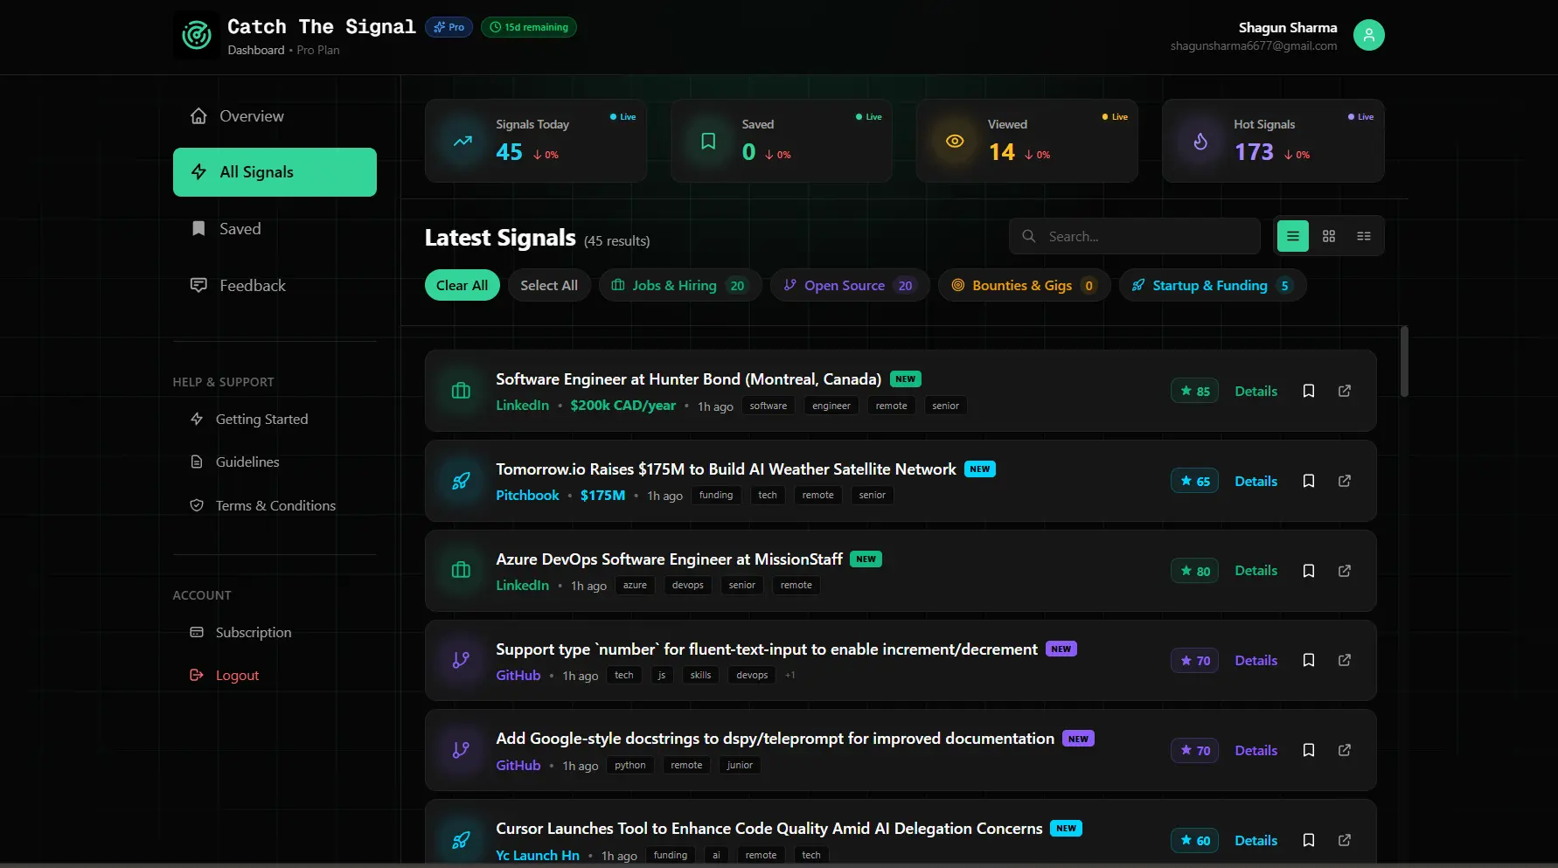
Task: Open the Subscription account page
Action: [254, 632]
